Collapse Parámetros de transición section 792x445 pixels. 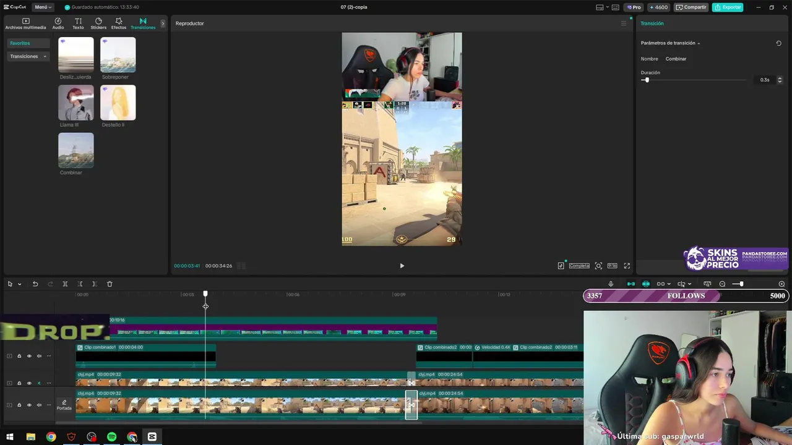[699, 43]
